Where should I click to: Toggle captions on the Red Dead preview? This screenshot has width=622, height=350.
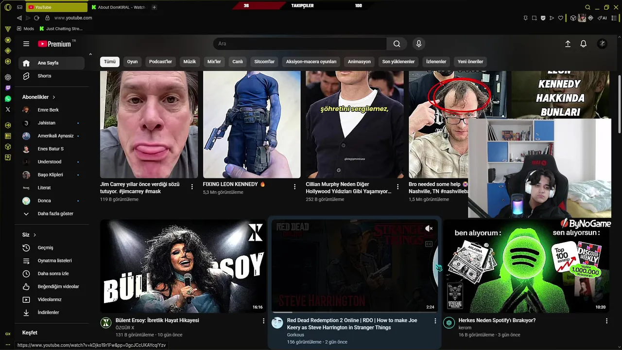429,245
